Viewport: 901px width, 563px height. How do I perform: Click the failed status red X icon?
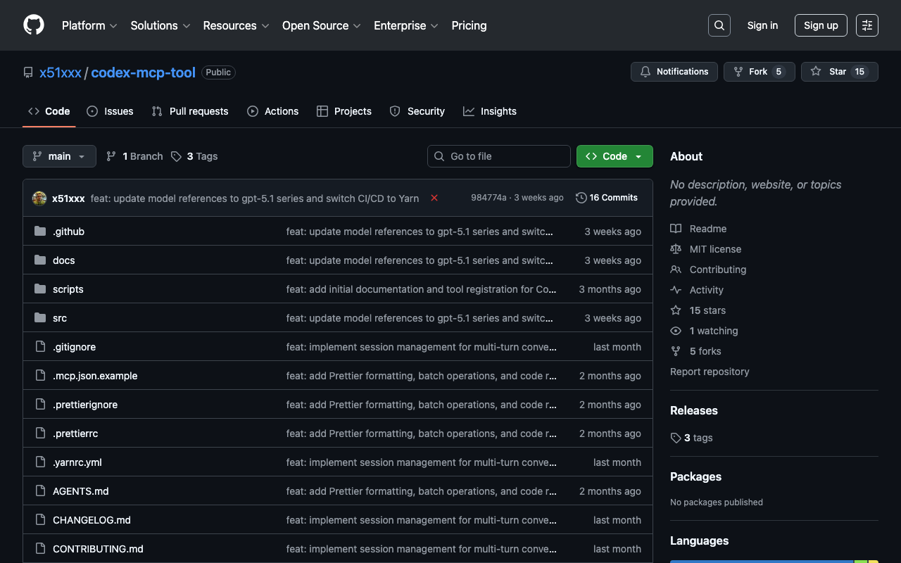434,198
